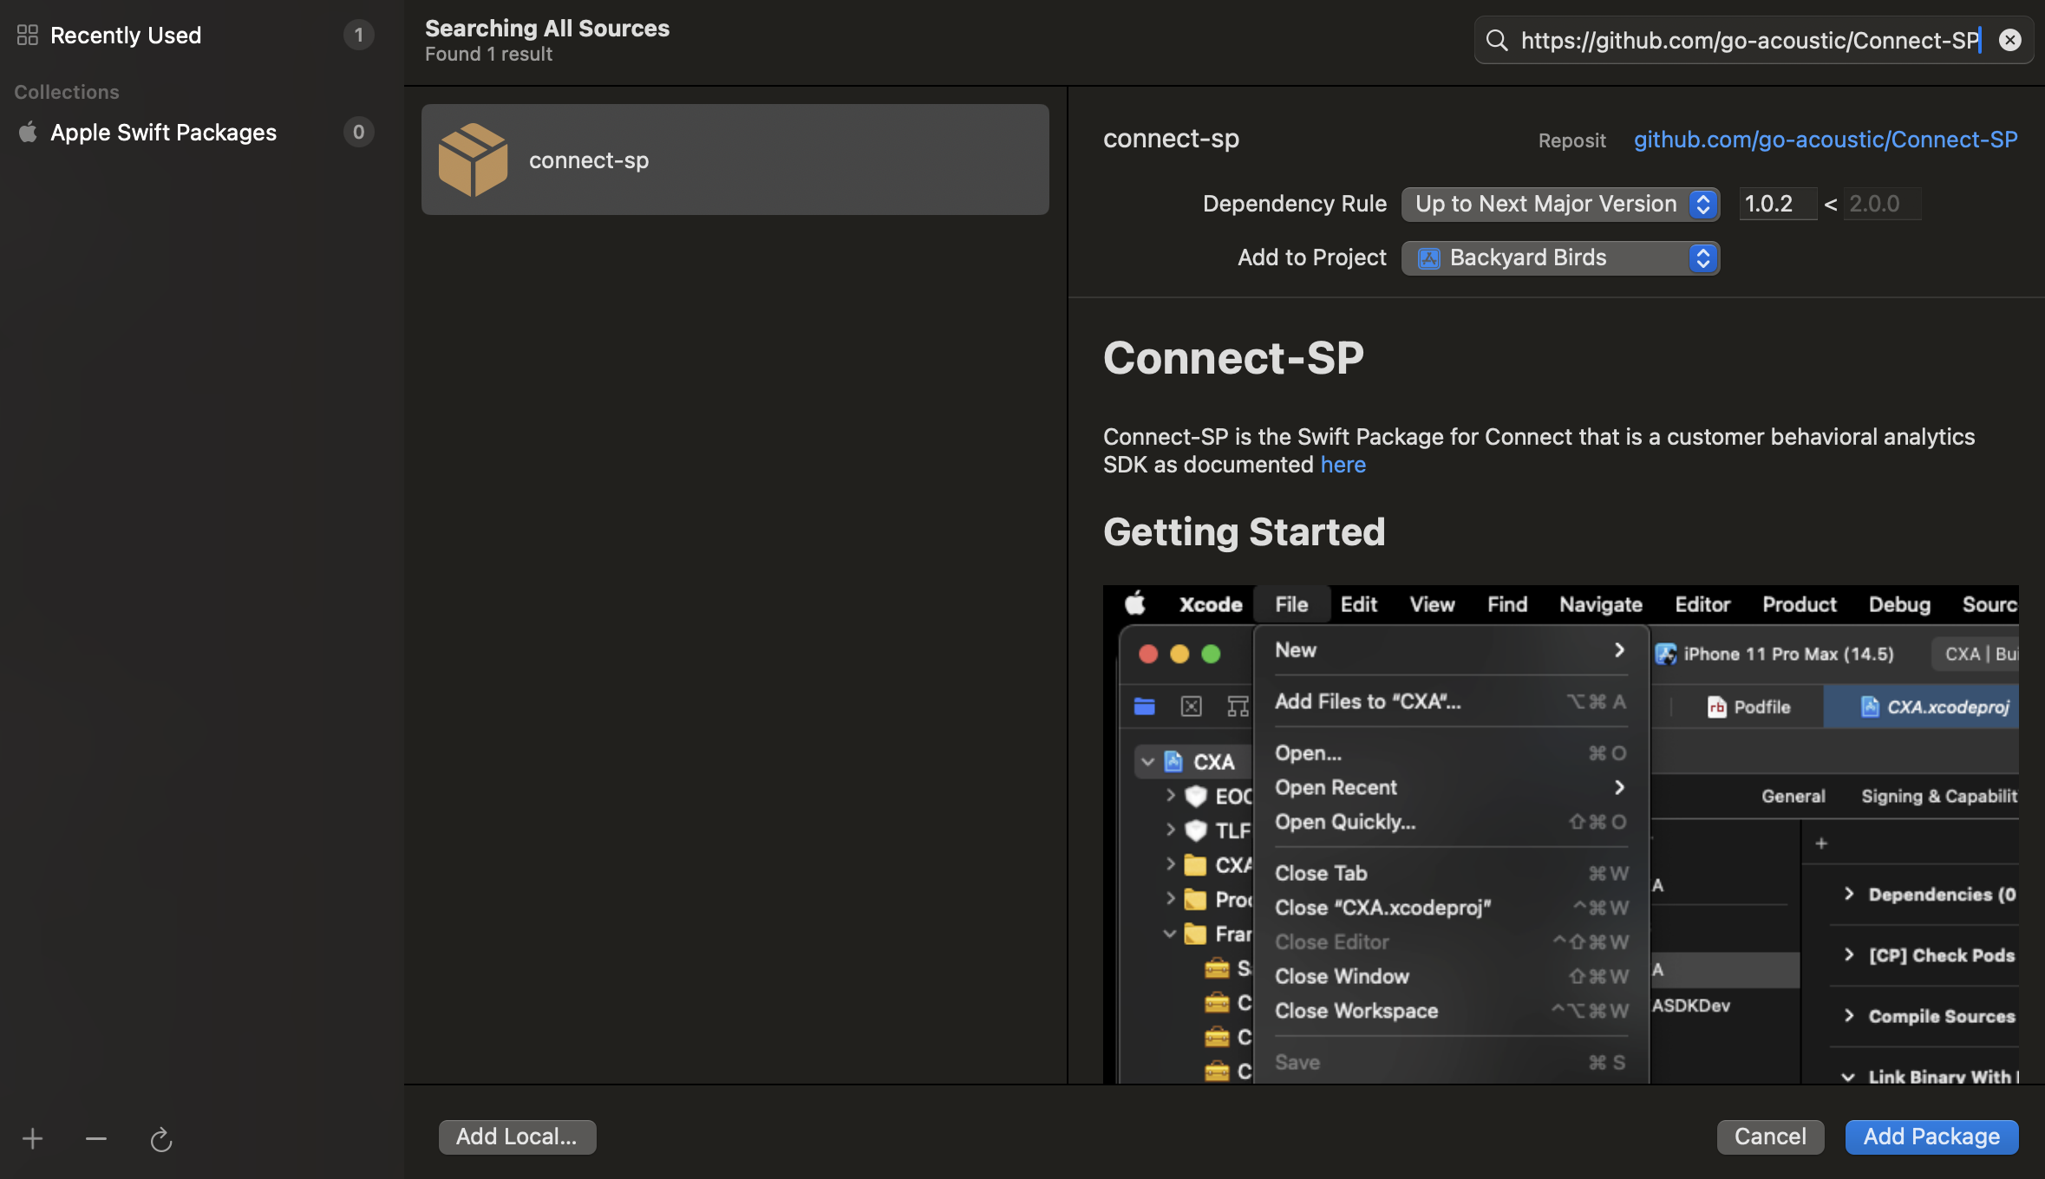Click the Backyard Birds project icon
This screenshot has height=1179, width=2045.
tap(1428, 258)
